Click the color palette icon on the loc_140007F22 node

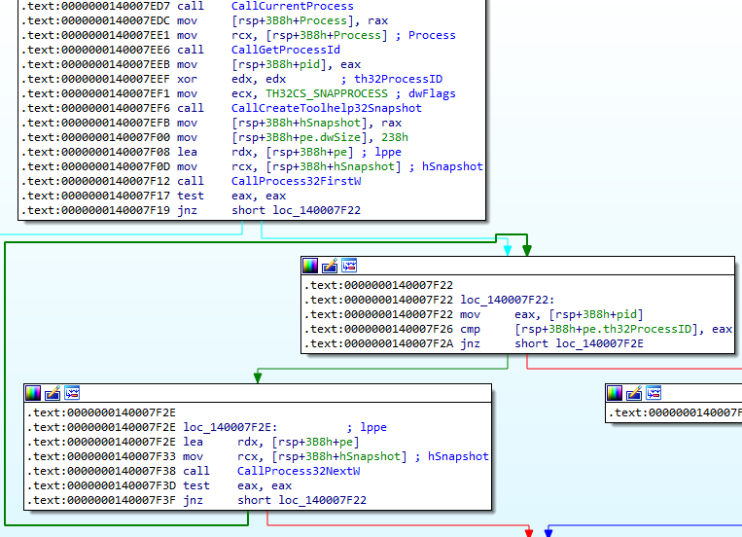pos(310,266)
